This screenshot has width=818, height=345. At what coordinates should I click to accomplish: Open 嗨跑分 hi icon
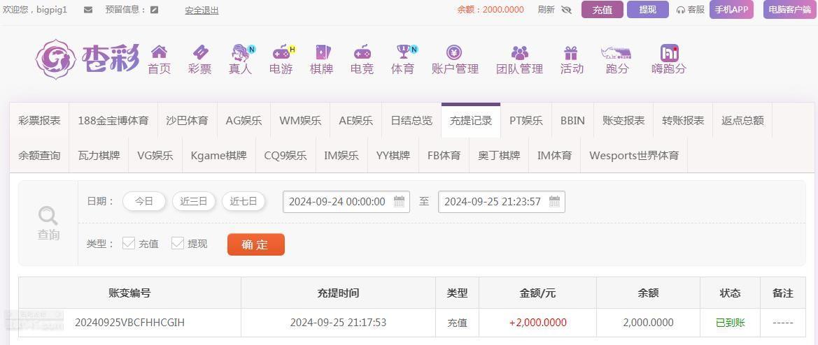(x=670, y=52)
